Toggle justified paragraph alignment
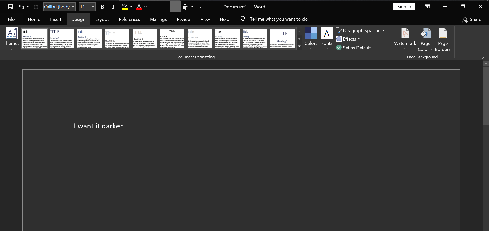The width and height of the screenshot is (489, 231). click(176, 7)
